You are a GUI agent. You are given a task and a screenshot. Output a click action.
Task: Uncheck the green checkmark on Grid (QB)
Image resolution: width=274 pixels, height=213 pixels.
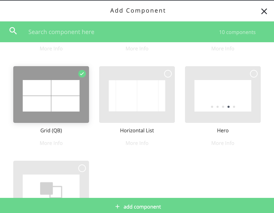(82, 74)
